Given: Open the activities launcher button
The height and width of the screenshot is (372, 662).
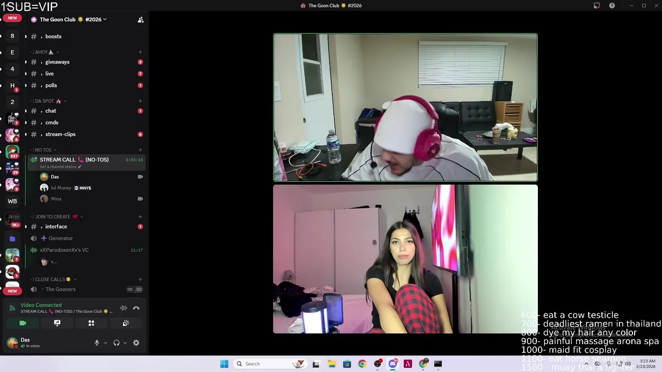Looking at the screenshot, I should (x=91, y=323).
